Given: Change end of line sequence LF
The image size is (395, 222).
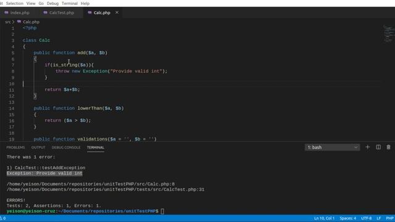Looking at the screenshot, I should tap(378, 218).
